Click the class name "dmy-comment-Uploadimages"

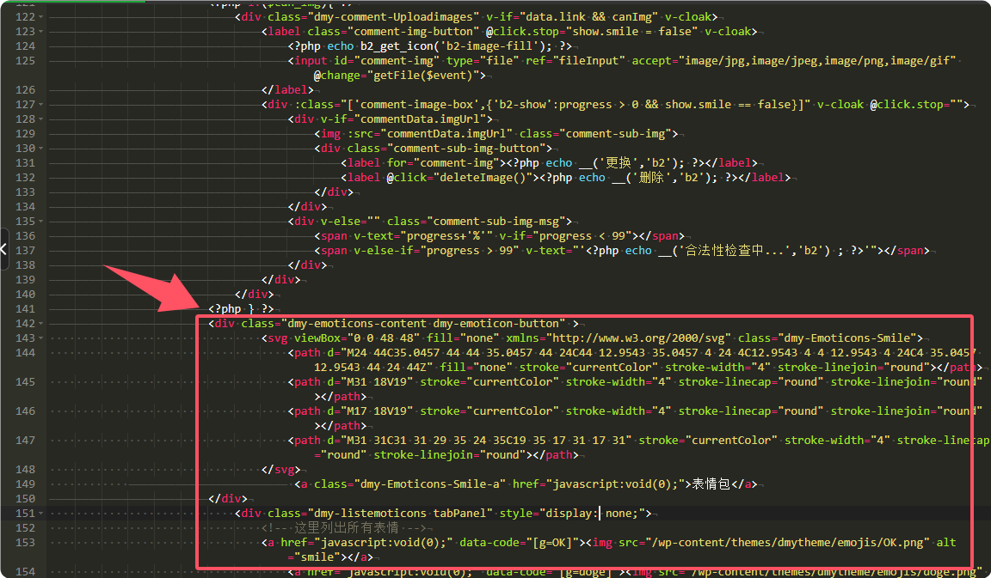pos(394,17)
